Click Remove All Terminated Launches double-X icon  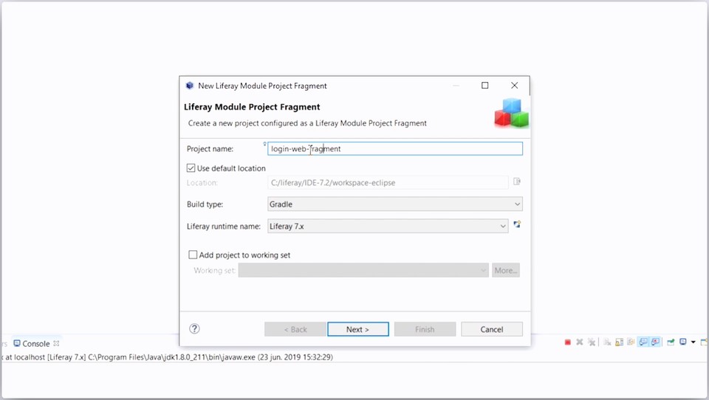point(592,342)
